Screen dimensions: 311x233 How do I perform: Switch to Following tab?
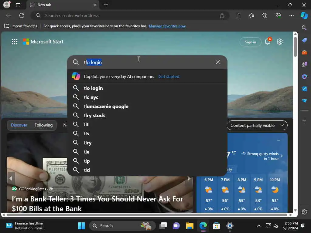pyautogui.click(x=43, y=125)
